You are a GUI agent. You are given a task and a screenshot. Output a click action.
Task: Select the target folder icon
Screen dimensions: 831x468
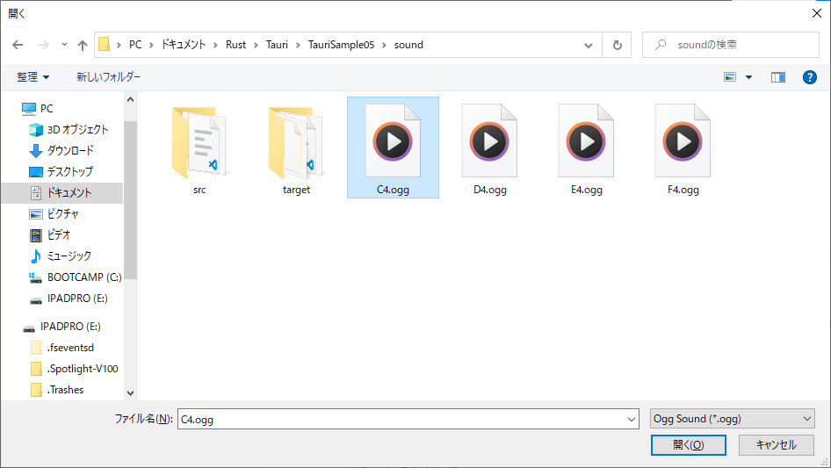pyautogui.click(x=296, y=142)
